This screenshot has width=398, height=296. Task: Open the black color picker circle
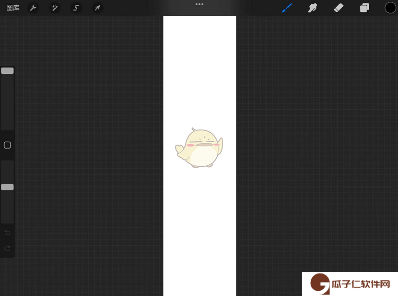pos(390,8)
